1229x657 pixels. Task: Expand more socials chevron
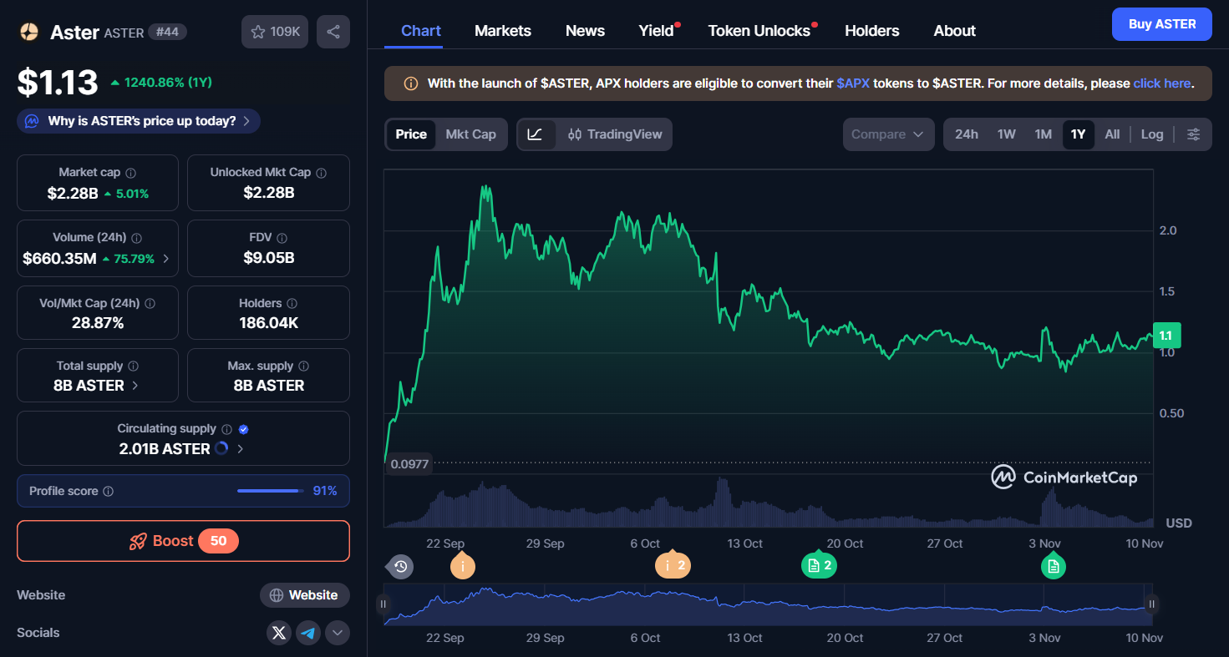[337, 633]
